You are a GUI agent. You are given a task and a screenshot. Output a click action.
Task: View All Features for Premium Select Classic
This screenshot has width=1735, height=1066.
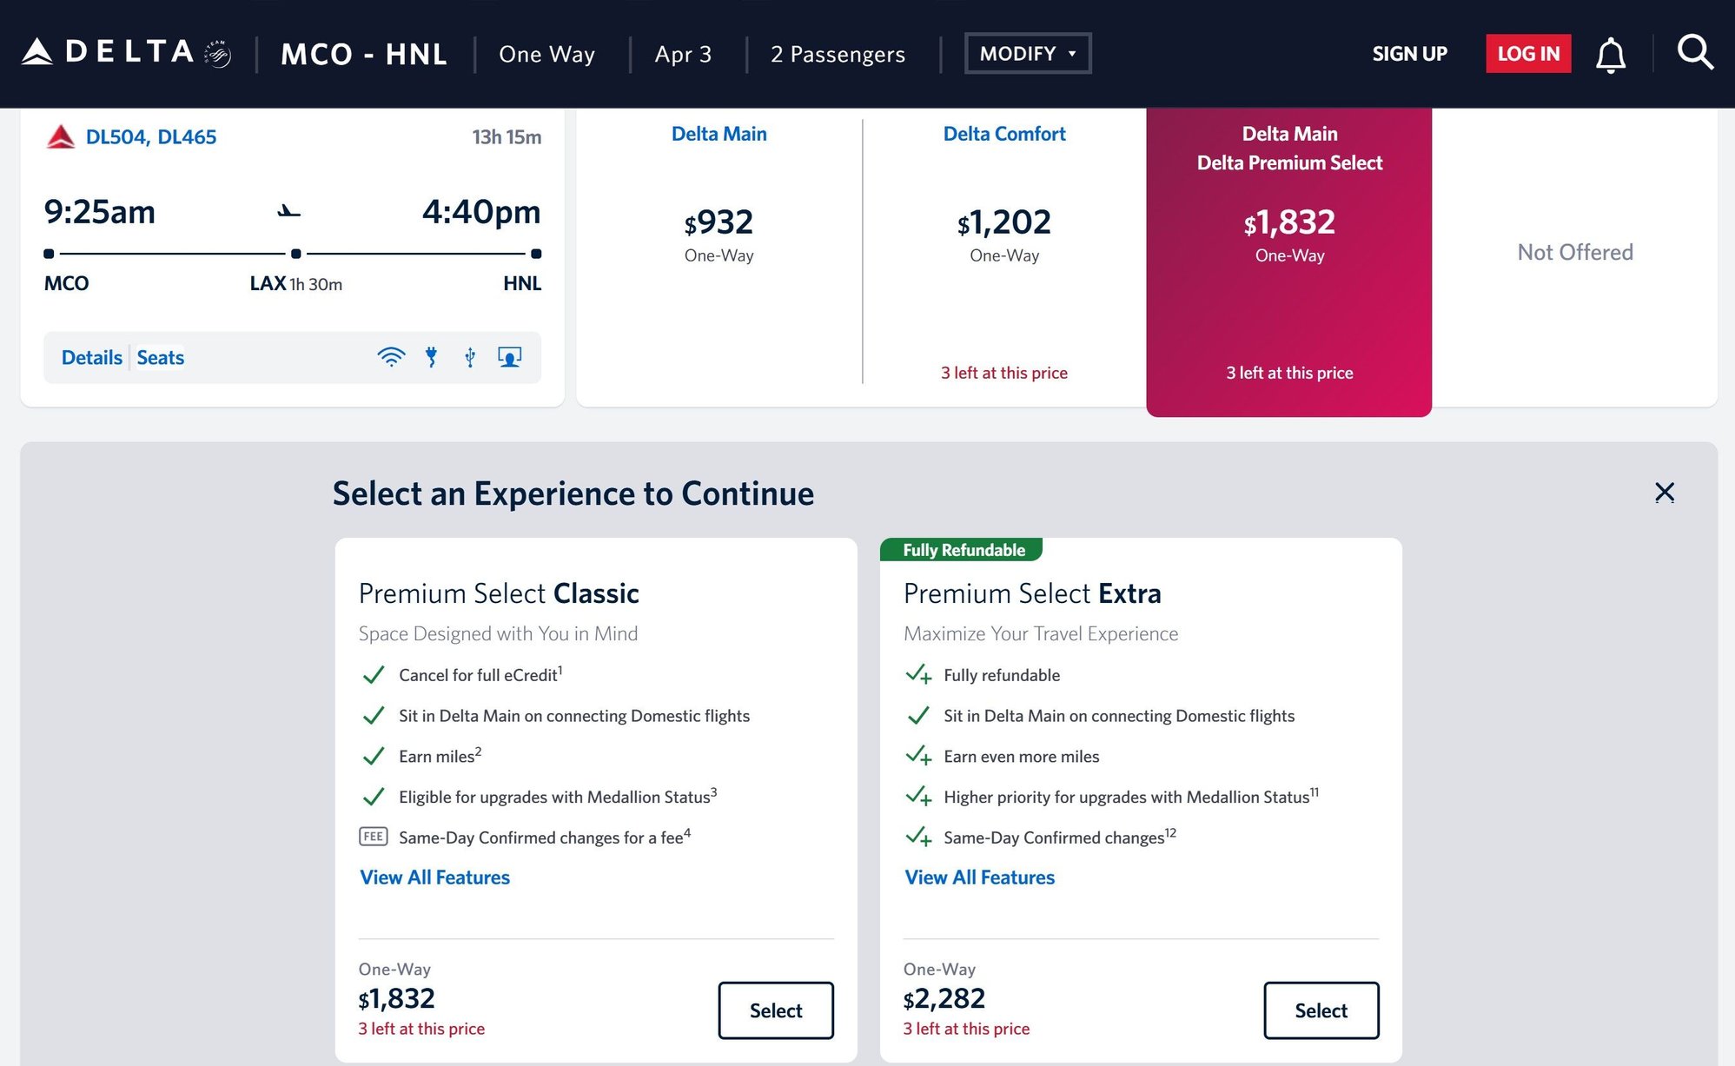click(434, 877)
